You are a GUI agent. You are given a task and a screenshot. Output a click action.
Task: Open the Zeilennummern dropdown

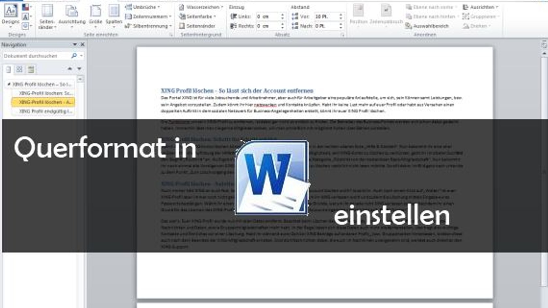pos(148,16)
